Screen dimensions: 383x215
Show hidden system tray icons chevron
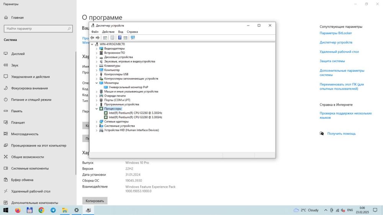pos(326,210)
